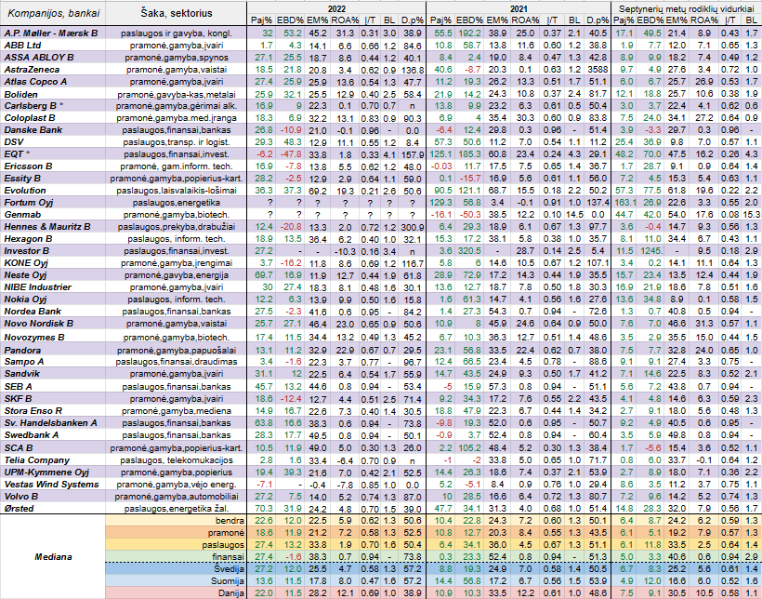This screenshot has height=599, width=762.
Task: Select the 'Kompanijos, bankai' header cell
Action: click(x=54, y=13)
